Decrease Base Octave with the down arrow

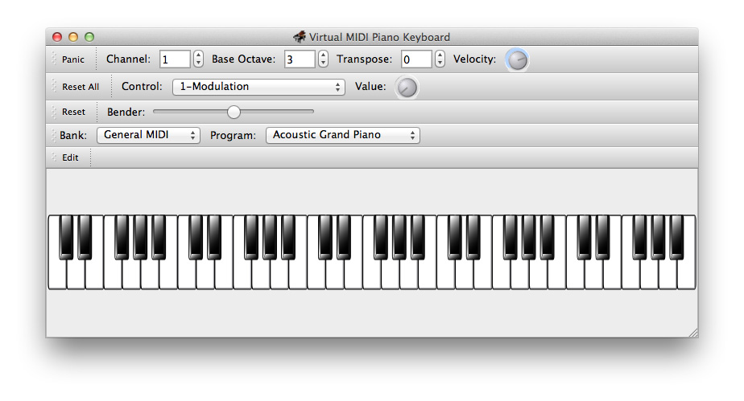pos(323,63)
